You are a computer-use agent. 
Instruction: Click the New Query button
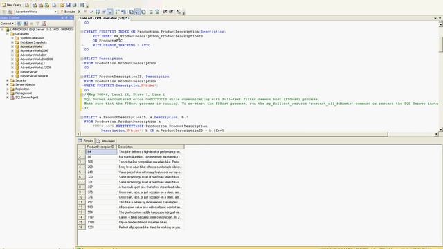coord(12,5)
